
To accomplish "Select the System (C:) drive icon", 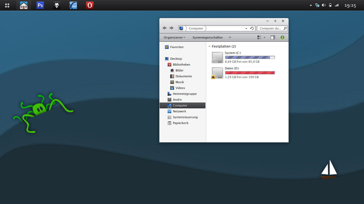I will [x=217, y=57].
